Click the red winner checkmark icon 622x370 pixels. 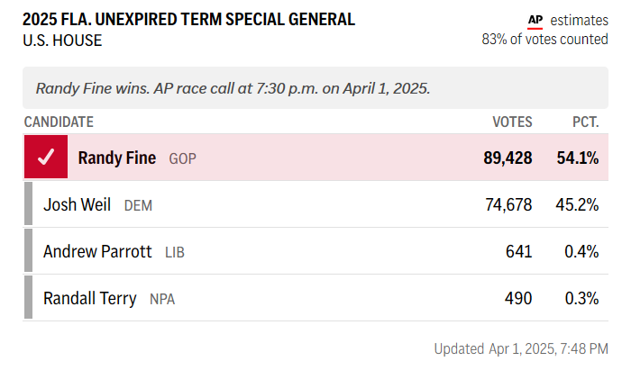(46, 157)
